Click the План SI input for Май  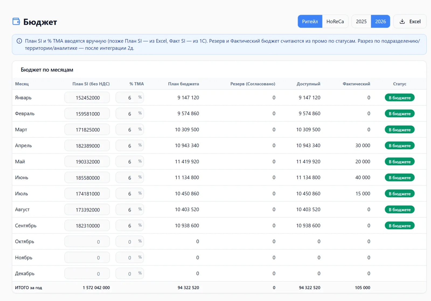pos(87,161)
